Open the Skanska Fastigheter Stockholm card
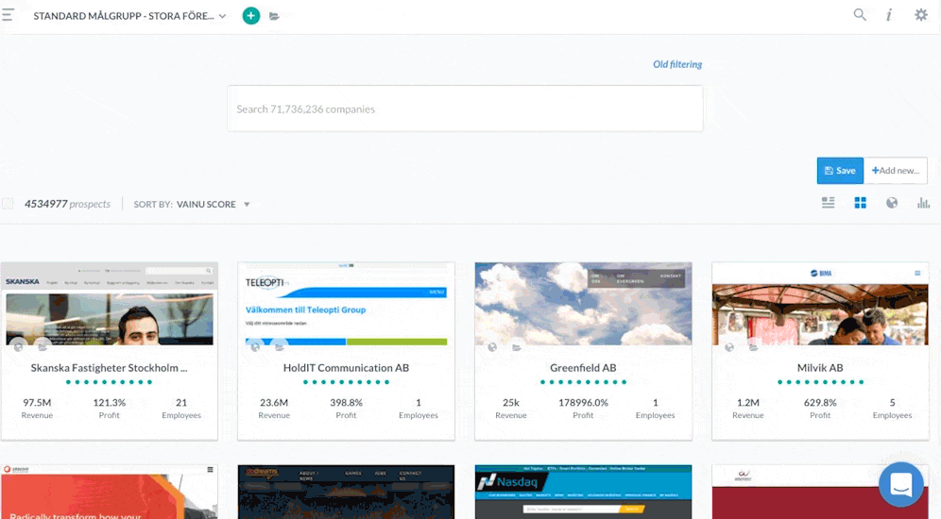The height and width of the screenshot is (519, 941). click(110, 368)
